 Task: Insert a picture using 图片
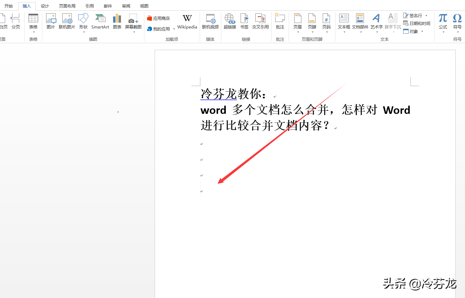tap(51, 22)
